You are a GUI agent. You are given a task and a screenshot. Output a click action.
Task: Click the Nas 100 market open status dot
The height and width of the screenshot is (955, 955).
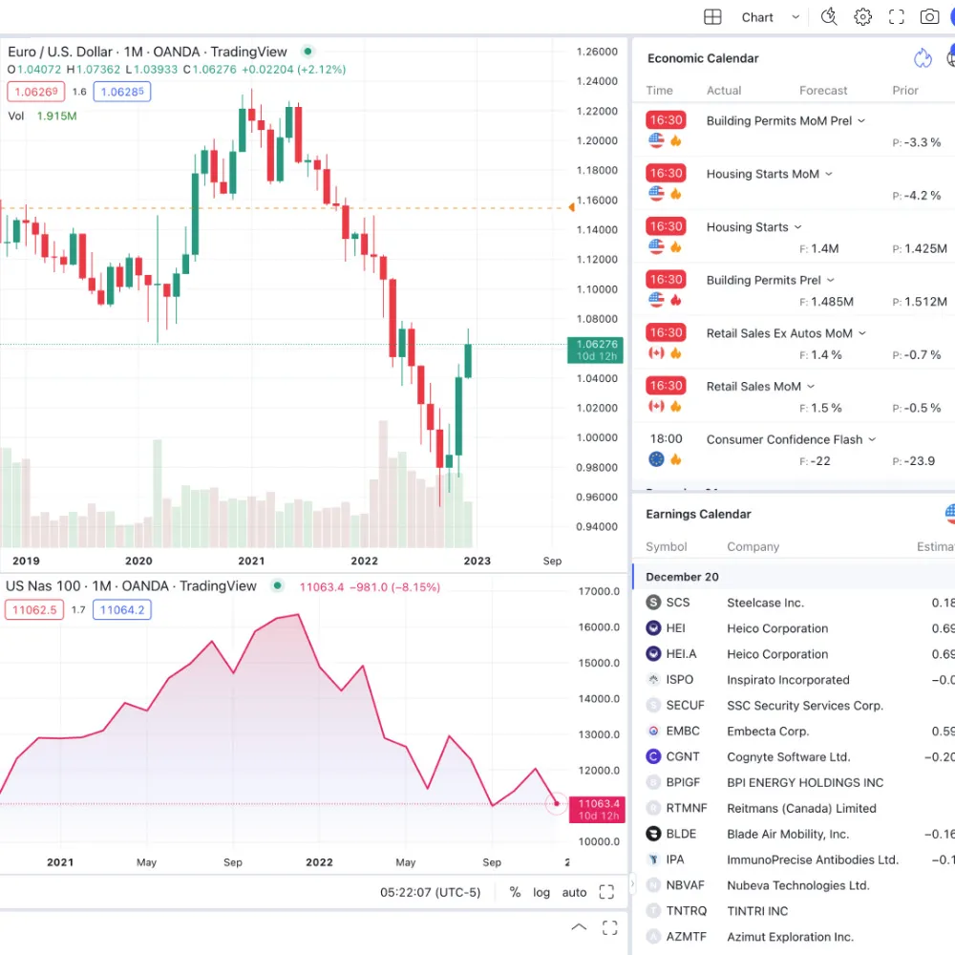tap(277, 585)
